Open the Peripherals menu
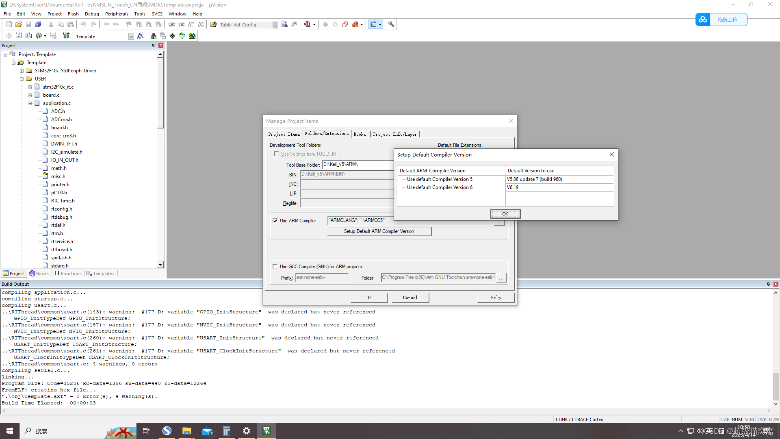This screenshot has width=780, height=439. click(117, 14)
